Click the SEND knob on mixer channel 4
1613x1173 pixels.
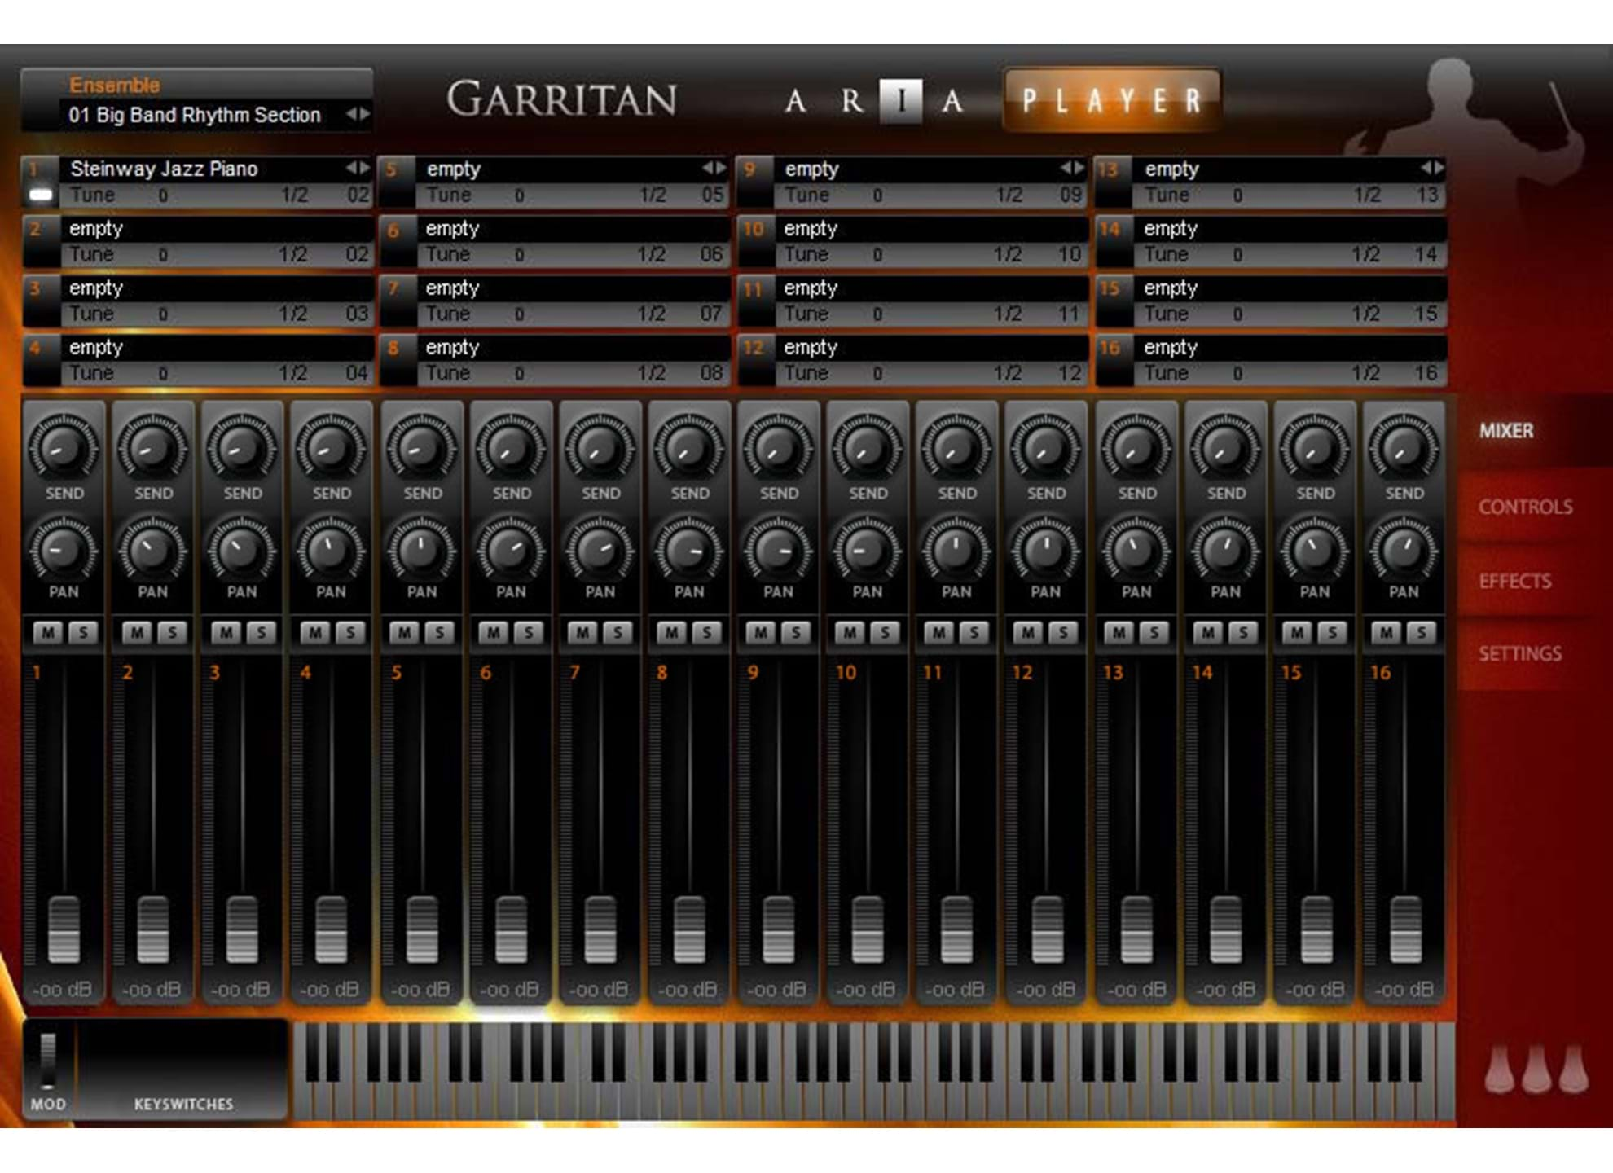(x=331, y=448)
